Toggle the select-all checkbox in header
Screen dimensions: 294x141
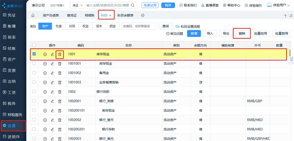pos(34,45)
